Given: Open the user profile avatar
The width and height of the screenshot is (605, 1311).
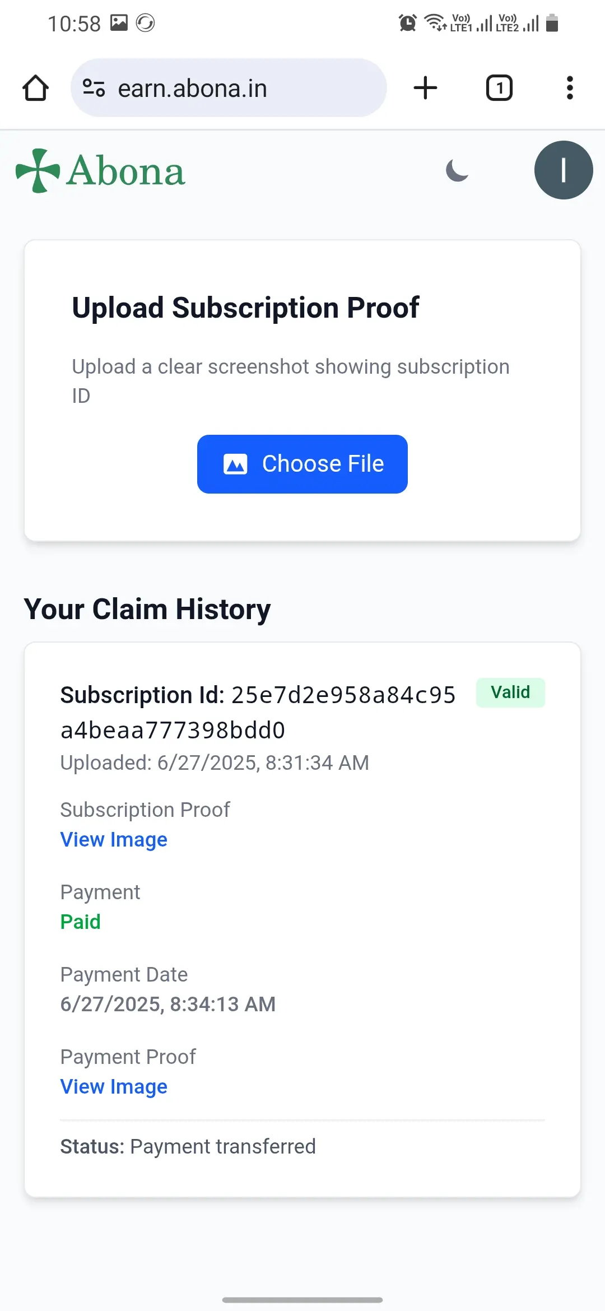Looking at the screenshot, I should (563, 170).
